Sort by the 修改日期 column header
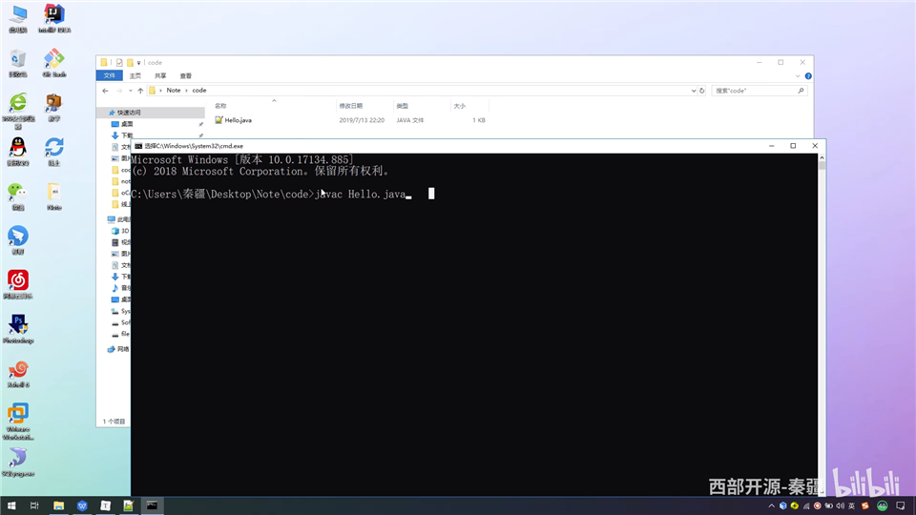 [350, 106]
